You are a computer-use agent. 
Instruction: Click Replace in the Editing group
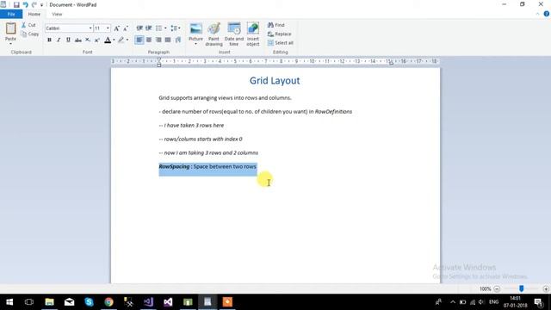[279, 34]
